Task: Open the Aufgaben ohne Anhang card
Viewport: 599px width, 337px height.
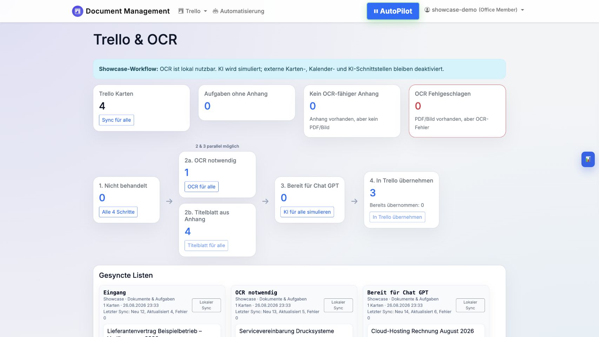Action: (247, 103)
